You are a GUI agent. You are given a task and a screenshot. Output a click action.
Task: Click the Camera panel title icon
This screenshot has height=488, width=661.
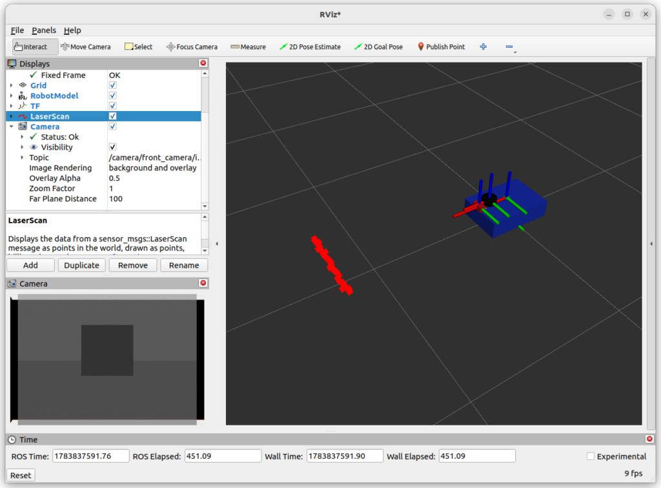[12, 283]
